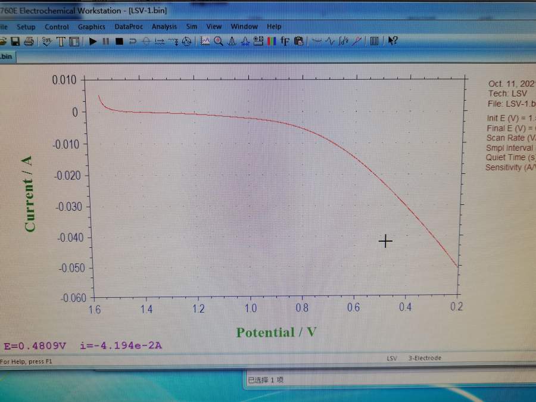Screen dimensions: 536x402
Task: Open the Graphics menu
Action: click(x=91, y=27)
